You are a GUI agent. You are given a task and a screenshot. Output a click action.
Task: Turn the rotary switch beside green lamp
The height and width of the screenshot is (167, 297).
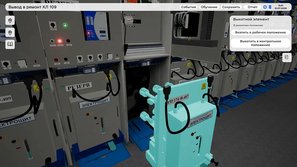point(53,25)
